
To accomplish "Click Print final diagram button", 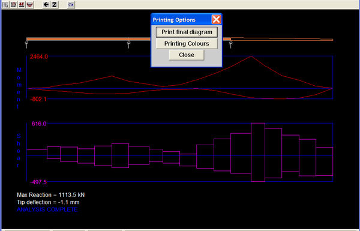I will [x=187, y=32].
